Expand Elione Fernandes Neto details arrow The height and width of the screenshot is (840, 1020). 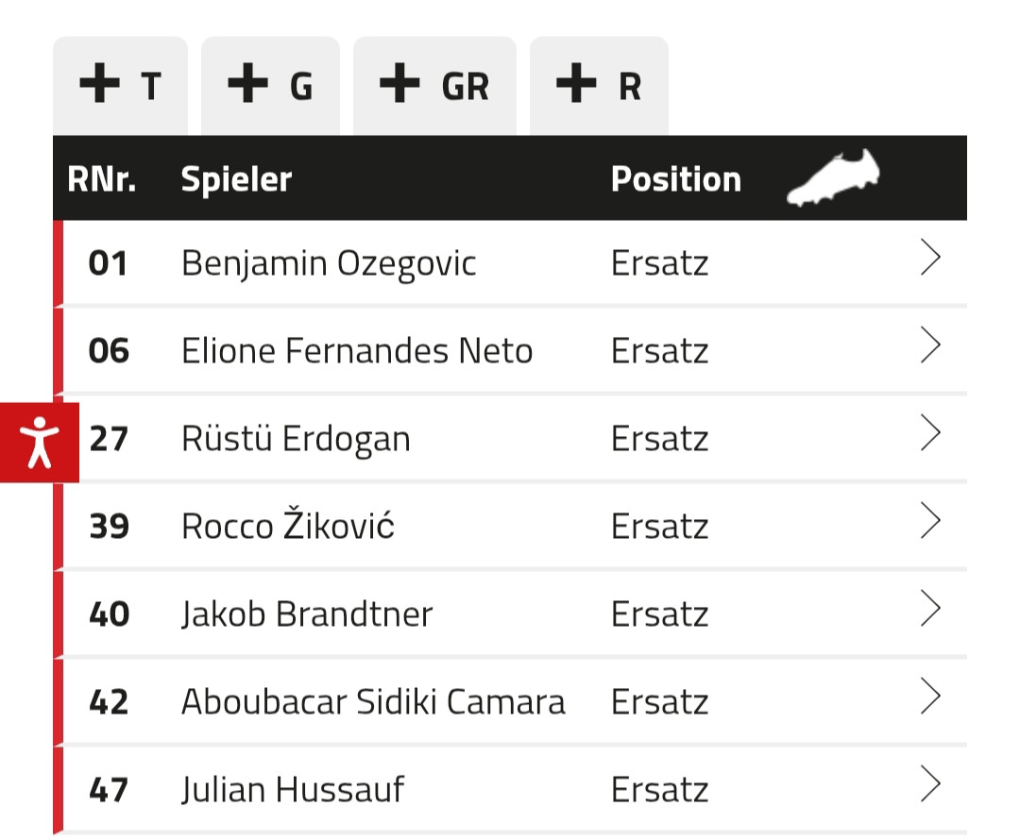(x=930, y=346)
